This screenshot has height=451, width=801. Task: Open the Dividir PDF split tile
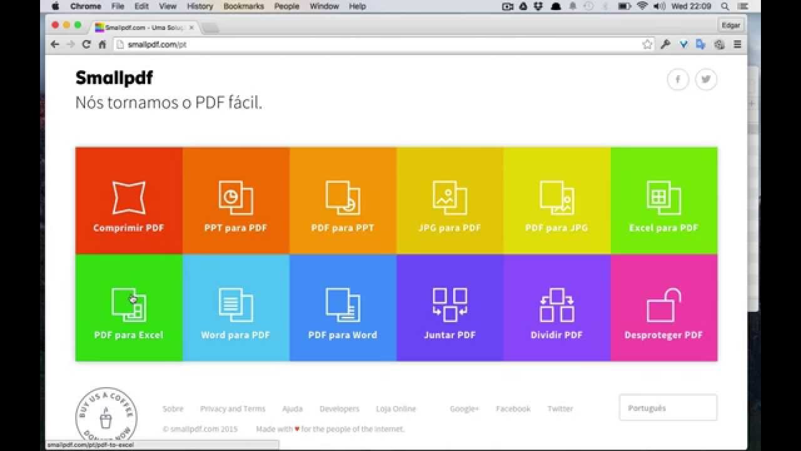[x=557, y=308]
